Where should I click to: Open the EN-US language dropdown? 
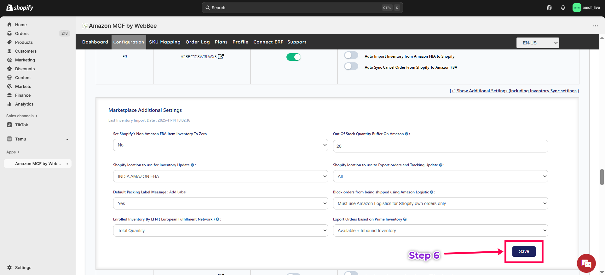point(538,43)
